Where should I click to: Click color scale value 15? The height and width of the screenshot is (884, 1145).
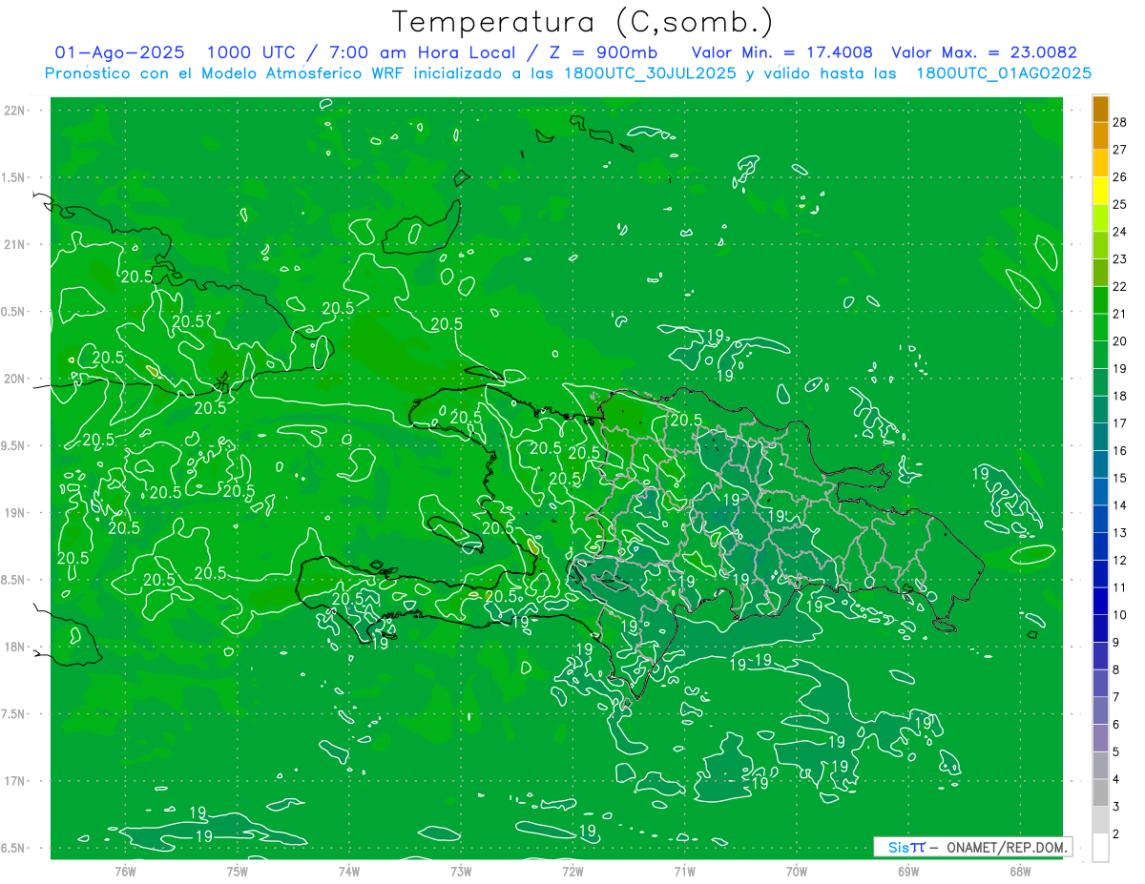pos(1120,479)
